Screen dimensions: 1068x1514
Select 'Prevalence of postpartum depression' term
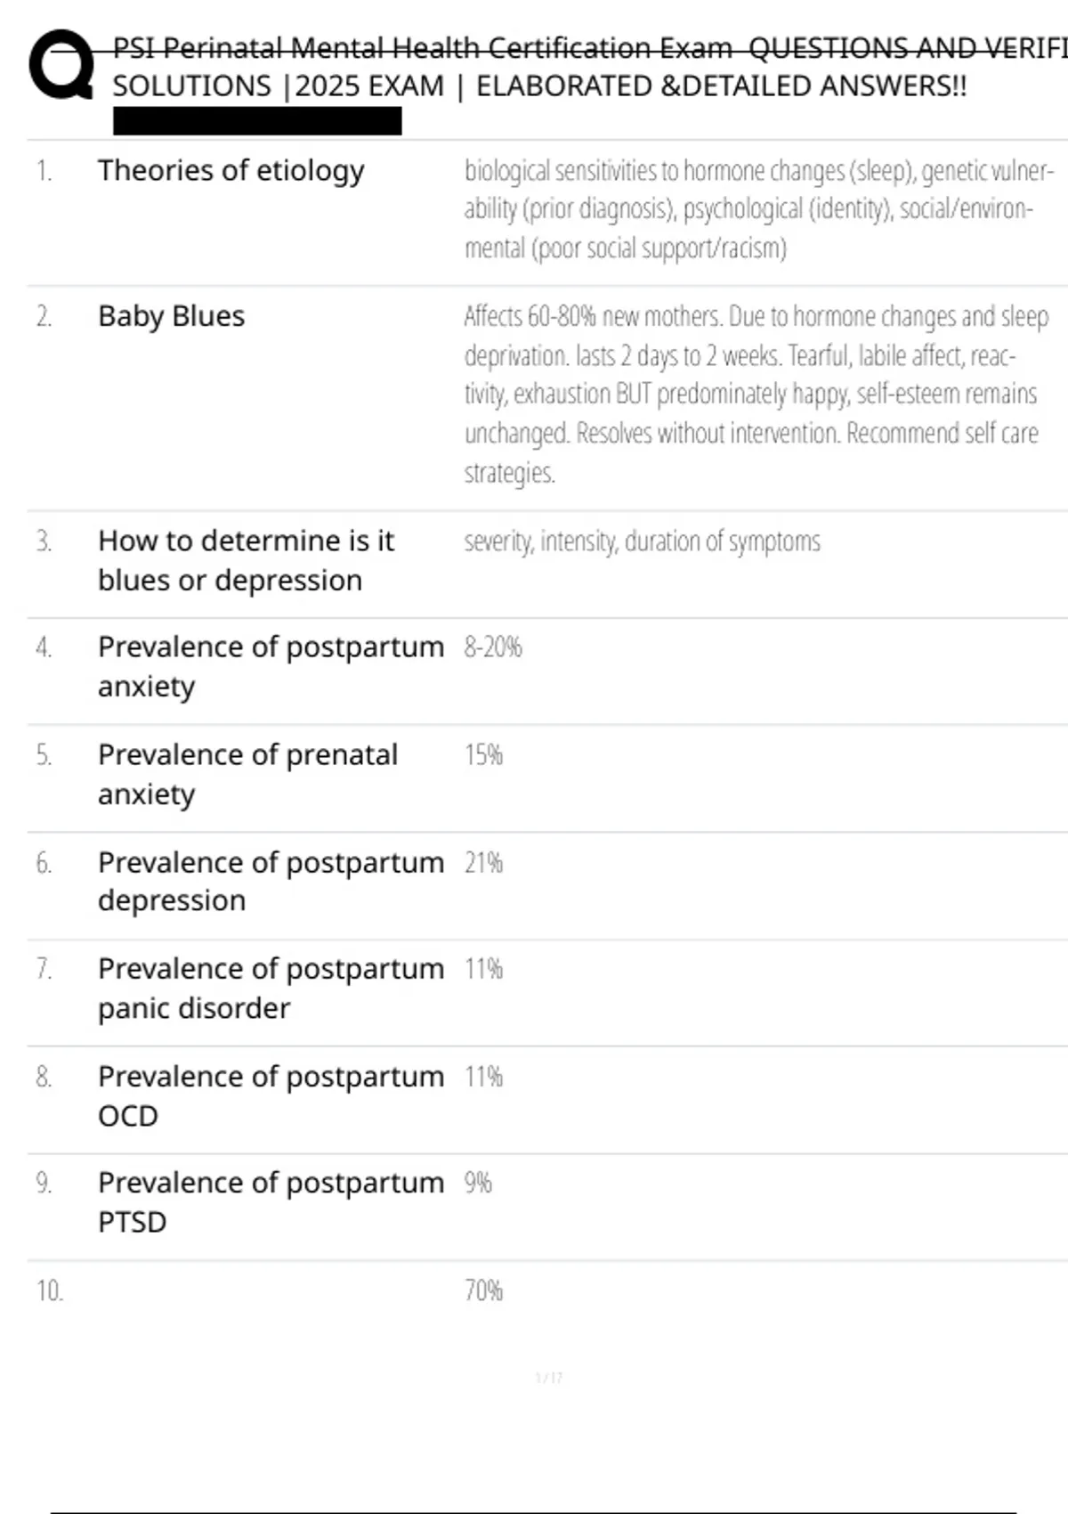270,881
